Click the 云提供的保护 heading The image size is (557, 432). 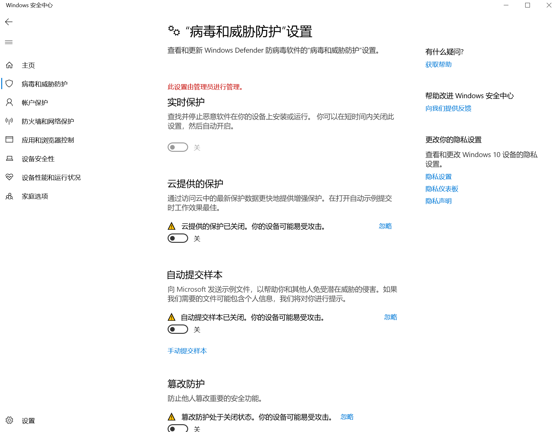[195, 184]
